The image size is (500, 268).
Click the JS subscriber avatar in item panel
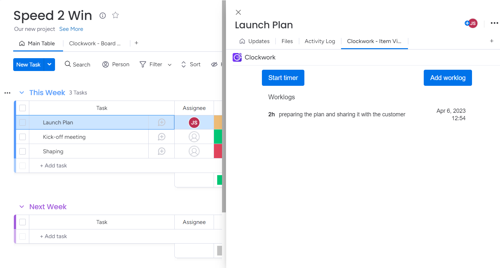coord(472,23)
